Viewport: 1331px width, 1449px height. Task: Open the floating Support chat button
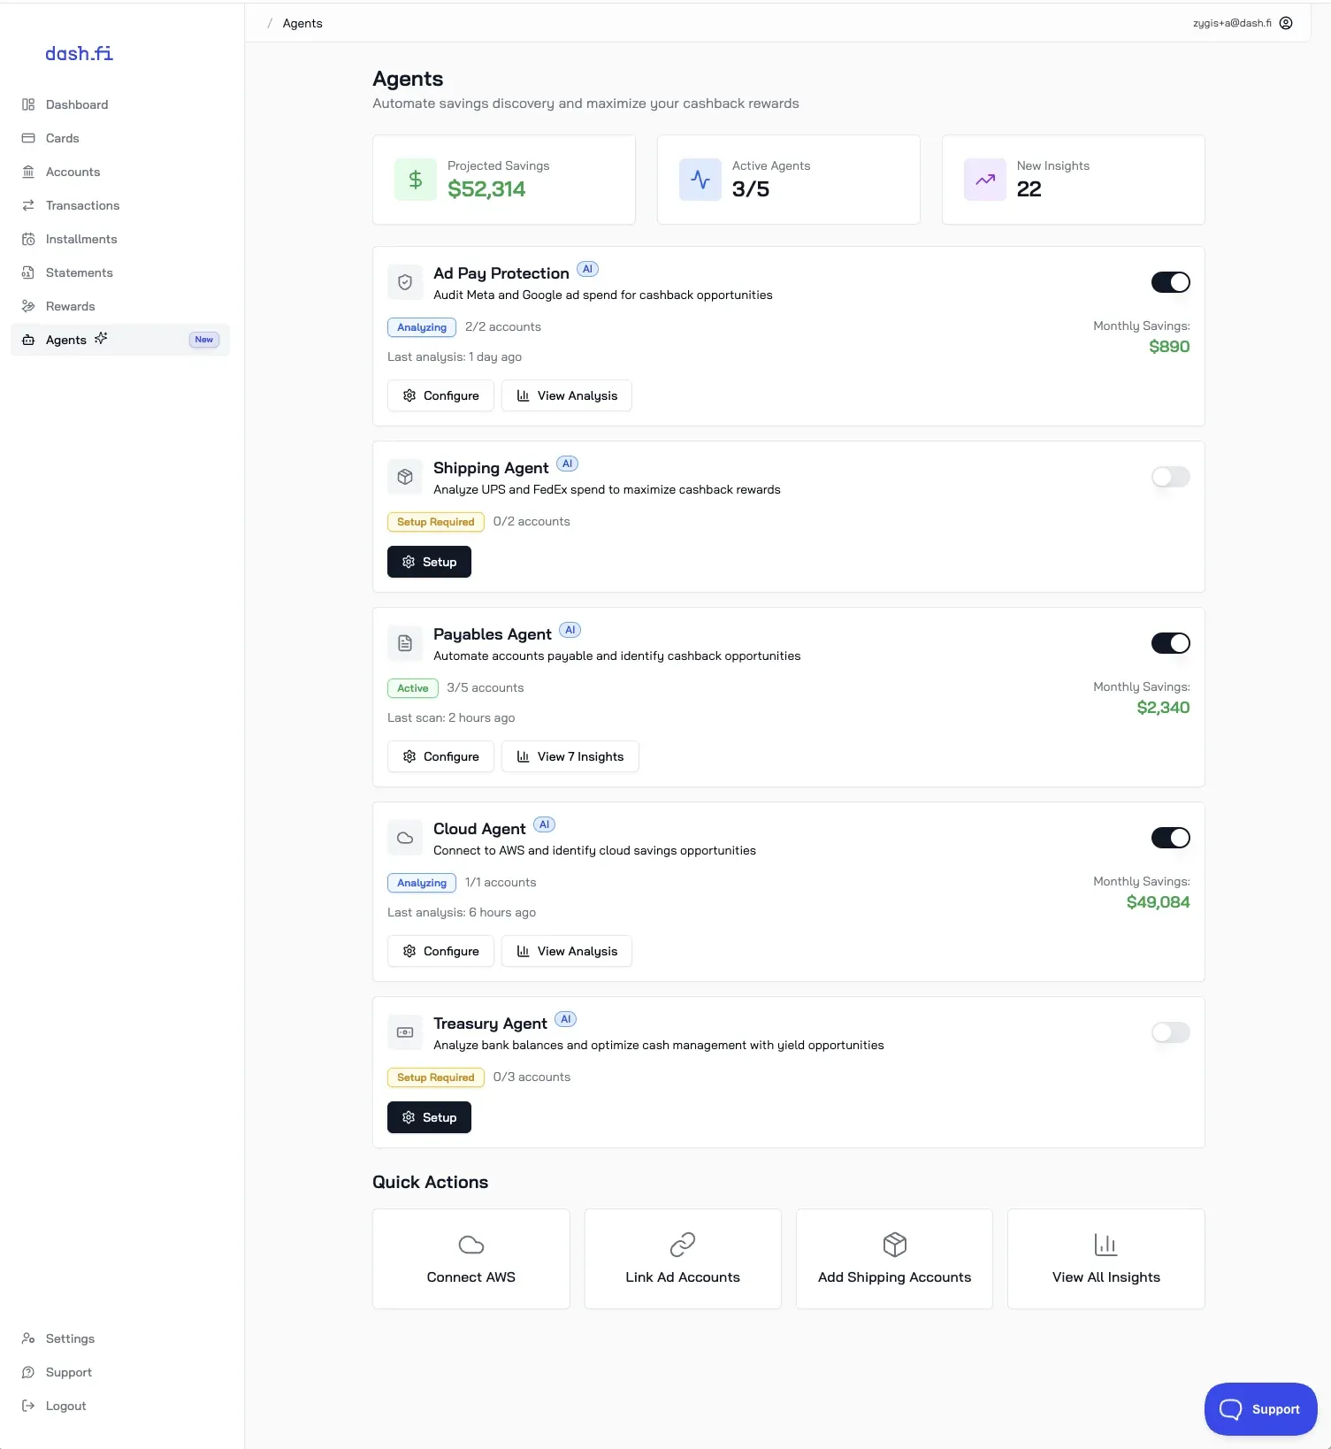pyautogui.click(x=1260, y=1409)
